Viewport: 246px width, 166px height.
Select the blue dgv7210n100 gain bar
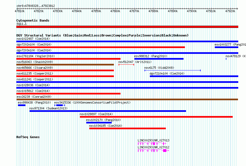pyautogui.click(x=194, y=76)
